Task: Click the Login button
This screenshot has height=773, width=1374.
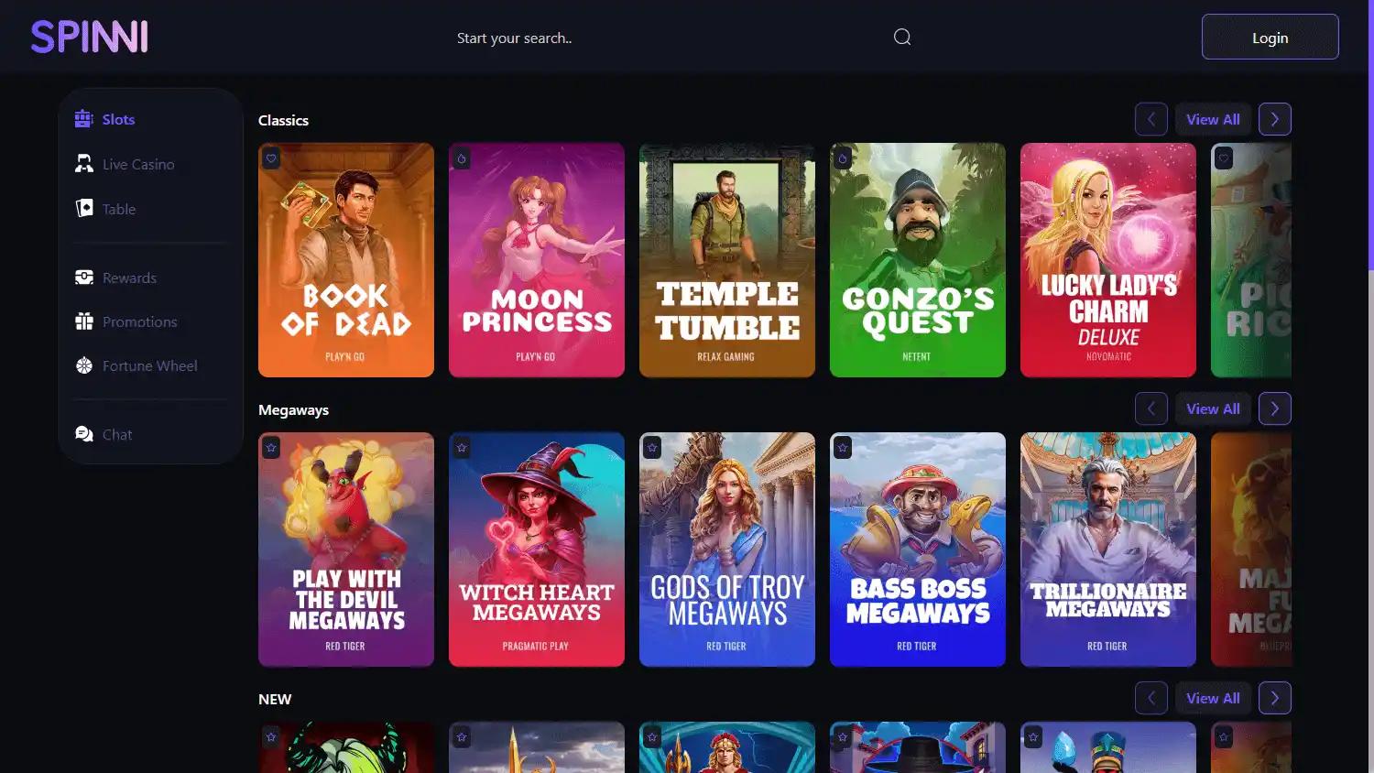Action: click(x=1270, y=37)
